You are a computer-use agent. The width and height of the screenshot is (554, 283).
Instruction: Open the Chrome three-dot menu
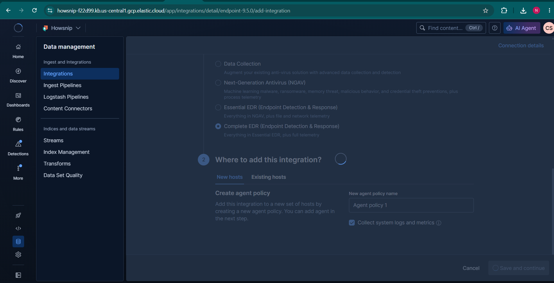coord(549,10)
